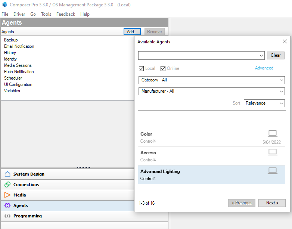Select the Push Notification agent
Image resolution: width=292 pixels, height=229 pixels.
19,72
